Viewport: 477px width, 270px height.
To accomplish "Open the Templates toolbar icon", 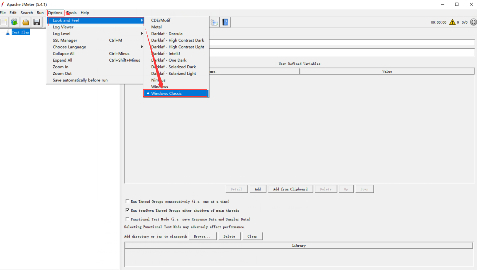I will [14, 22].
